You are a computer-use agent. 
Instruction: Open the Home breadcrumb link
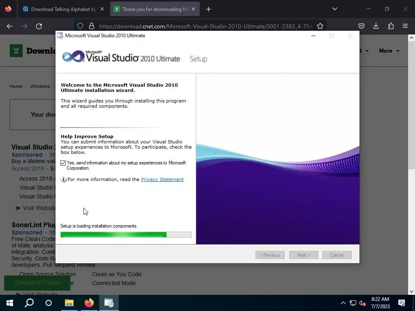16,86
